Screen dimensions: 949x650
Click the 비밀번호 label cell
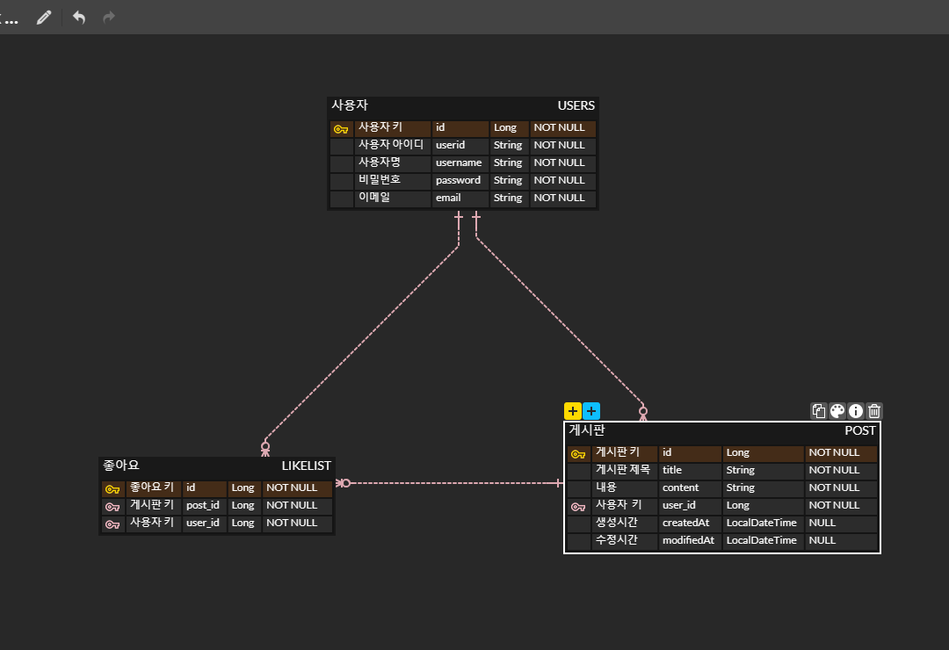click(x=392, y=180)
